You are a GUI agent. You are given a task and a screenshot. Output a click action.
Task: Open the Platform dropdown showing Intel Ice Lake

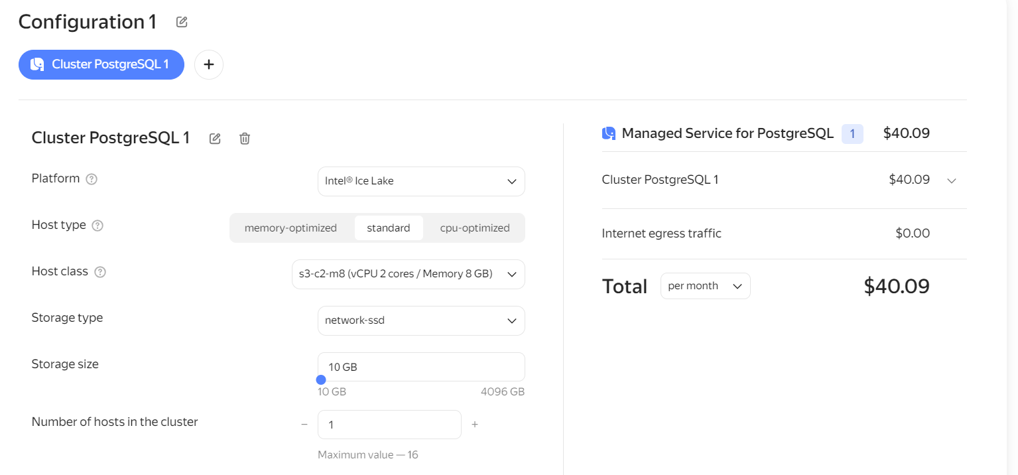point(421,181)
